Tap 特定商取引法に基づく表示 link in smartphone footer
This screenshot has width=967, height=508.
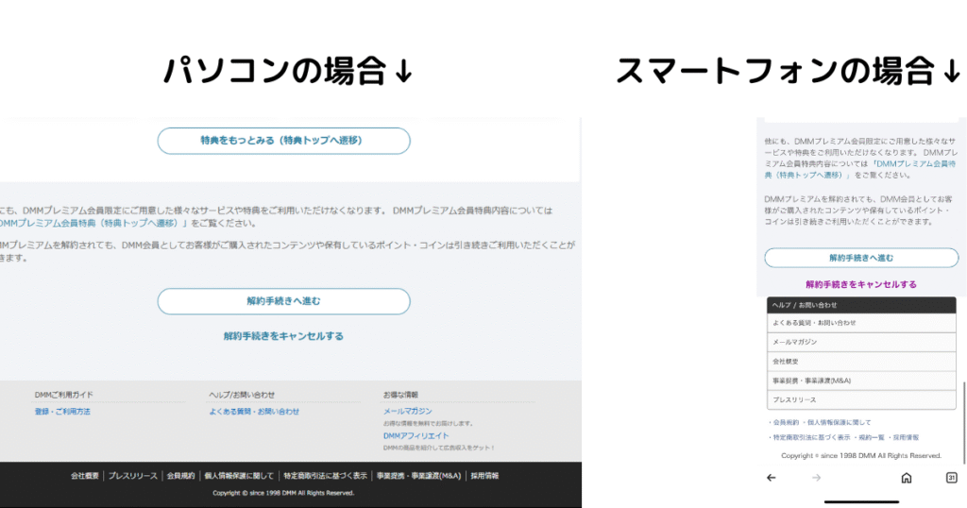tap(811, 437)
